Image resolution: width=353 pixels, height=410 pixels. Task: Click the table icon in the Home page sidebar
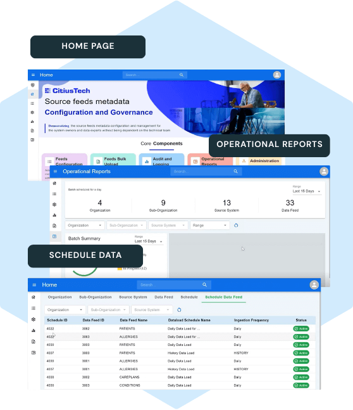click(x=32, y=139)
